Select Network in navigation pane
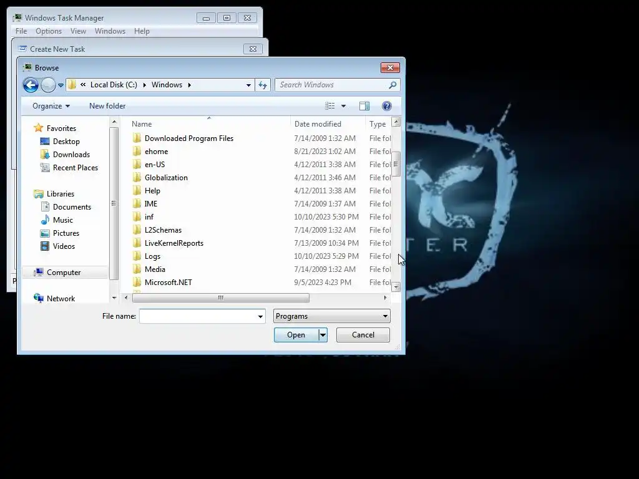Viewport: 639px width, 479px height. coord(61,299)
